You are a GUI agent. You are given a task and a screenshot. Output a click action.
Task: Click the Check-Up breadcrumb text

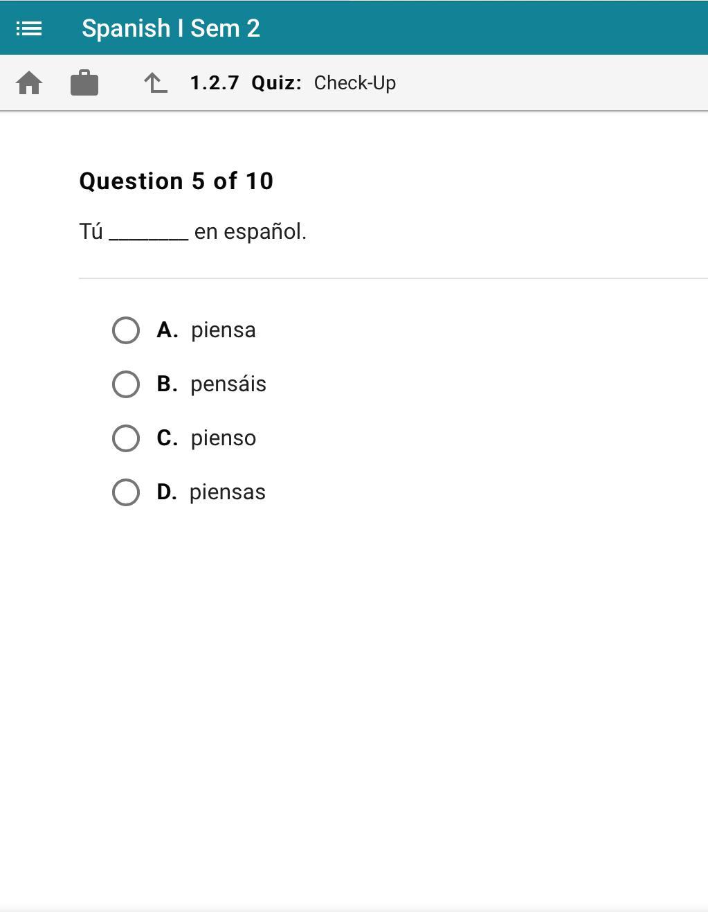tap(354, 83)
